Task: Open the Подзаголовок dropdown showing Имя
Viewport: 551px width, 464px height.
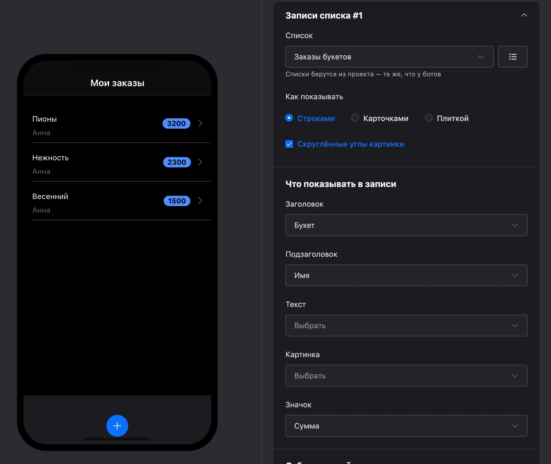Action: pos(406,275)
